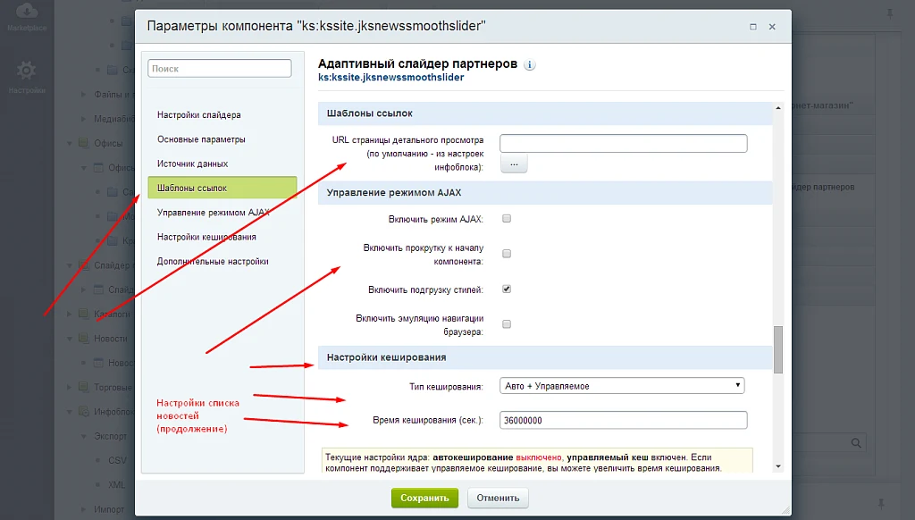915x520 pixels.
Task: Collapse the Экспорт node in background tree
Action: 83,436
